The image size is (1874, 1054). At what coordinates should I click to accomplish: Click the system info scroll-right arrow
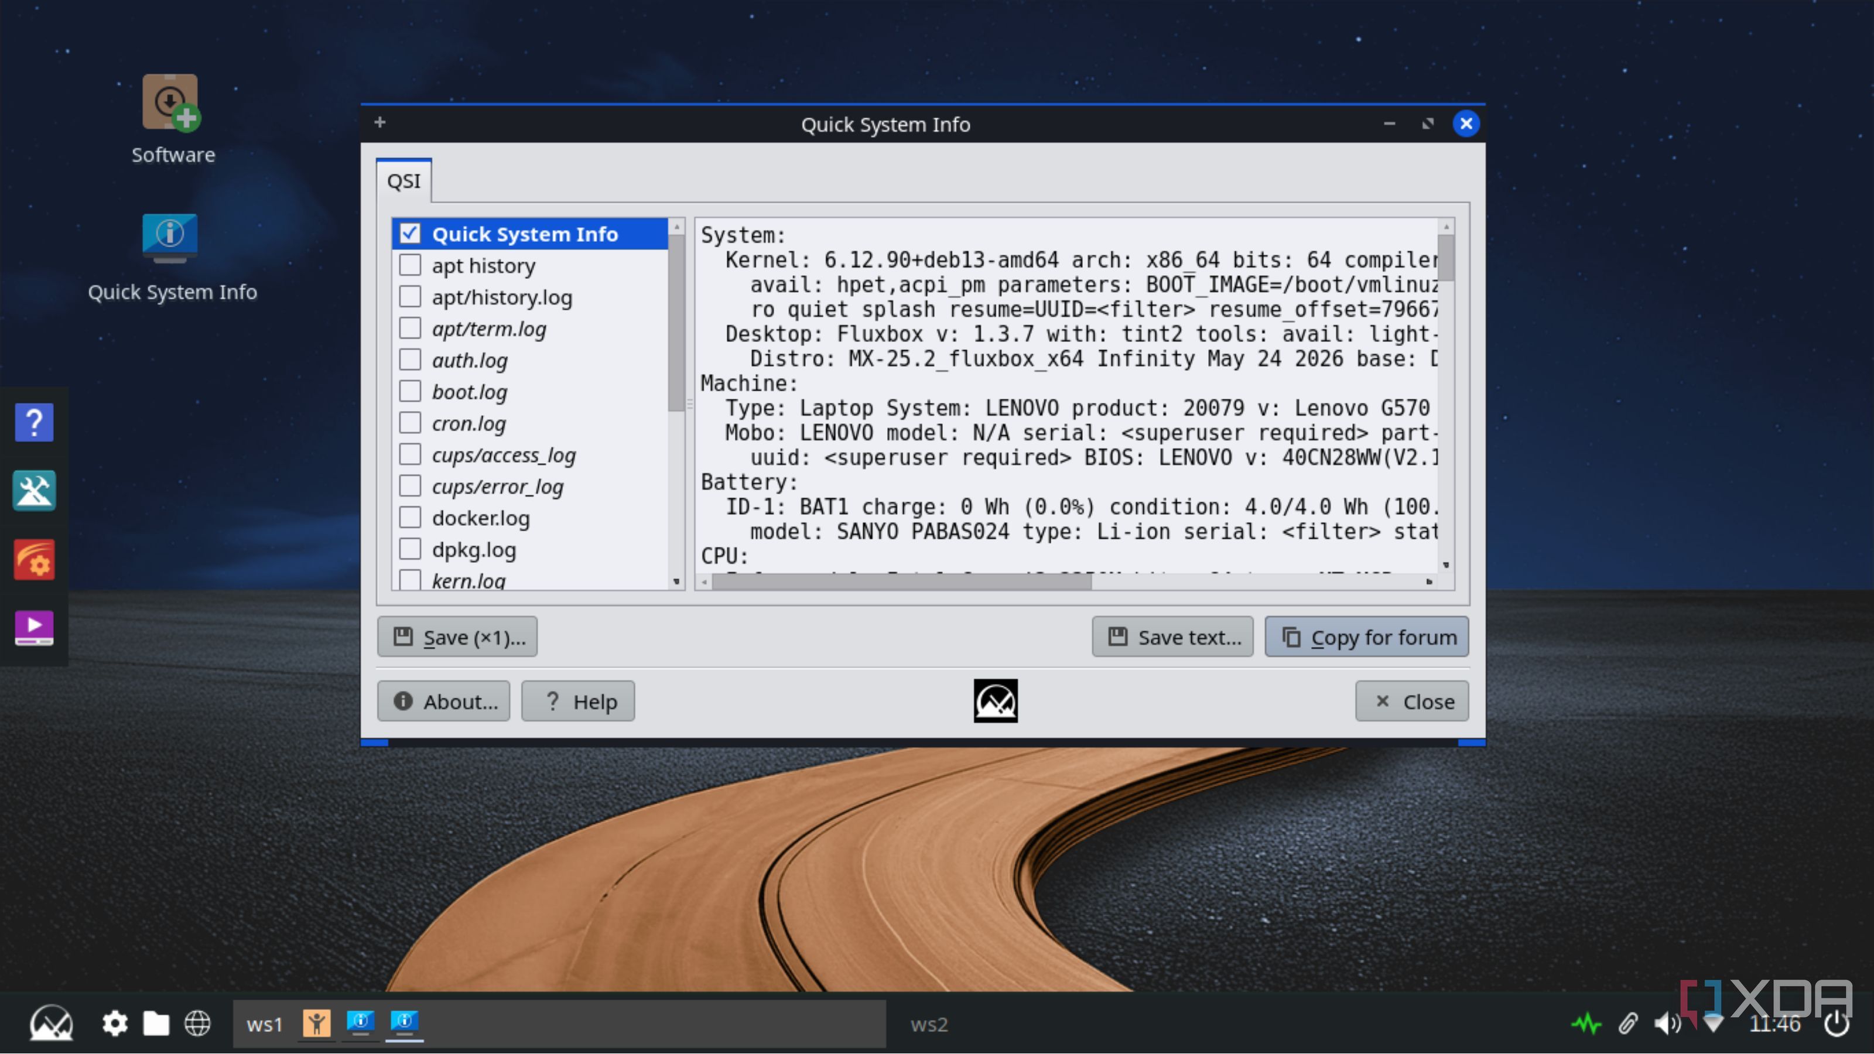(x=1430, y=582)
